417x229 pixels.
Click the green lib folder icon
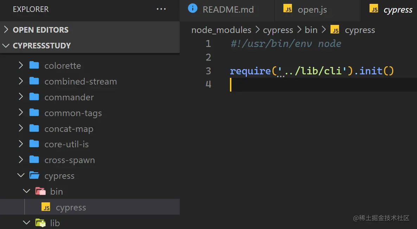pyautogui.click(x=40, y=223)
